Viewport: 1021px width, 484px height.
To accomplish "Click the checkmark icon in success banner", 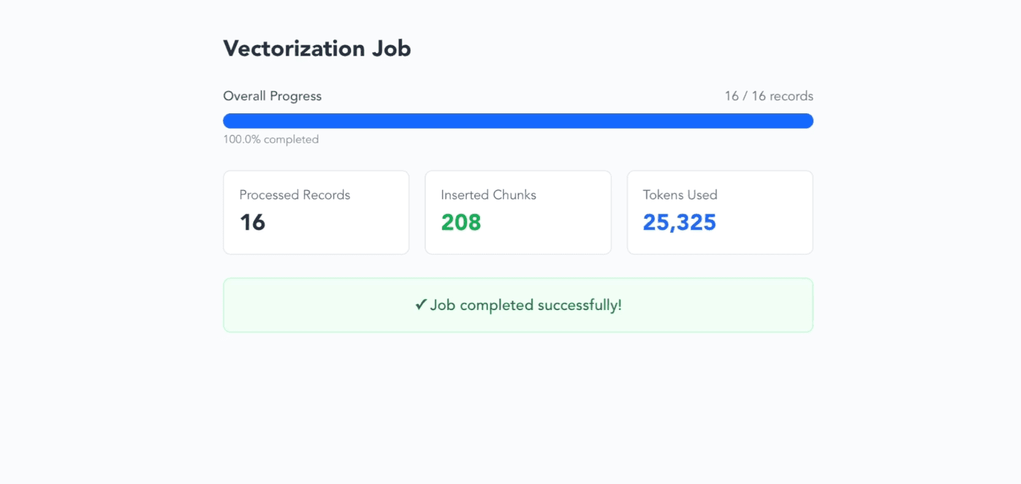I will click(x=420, y=304).
